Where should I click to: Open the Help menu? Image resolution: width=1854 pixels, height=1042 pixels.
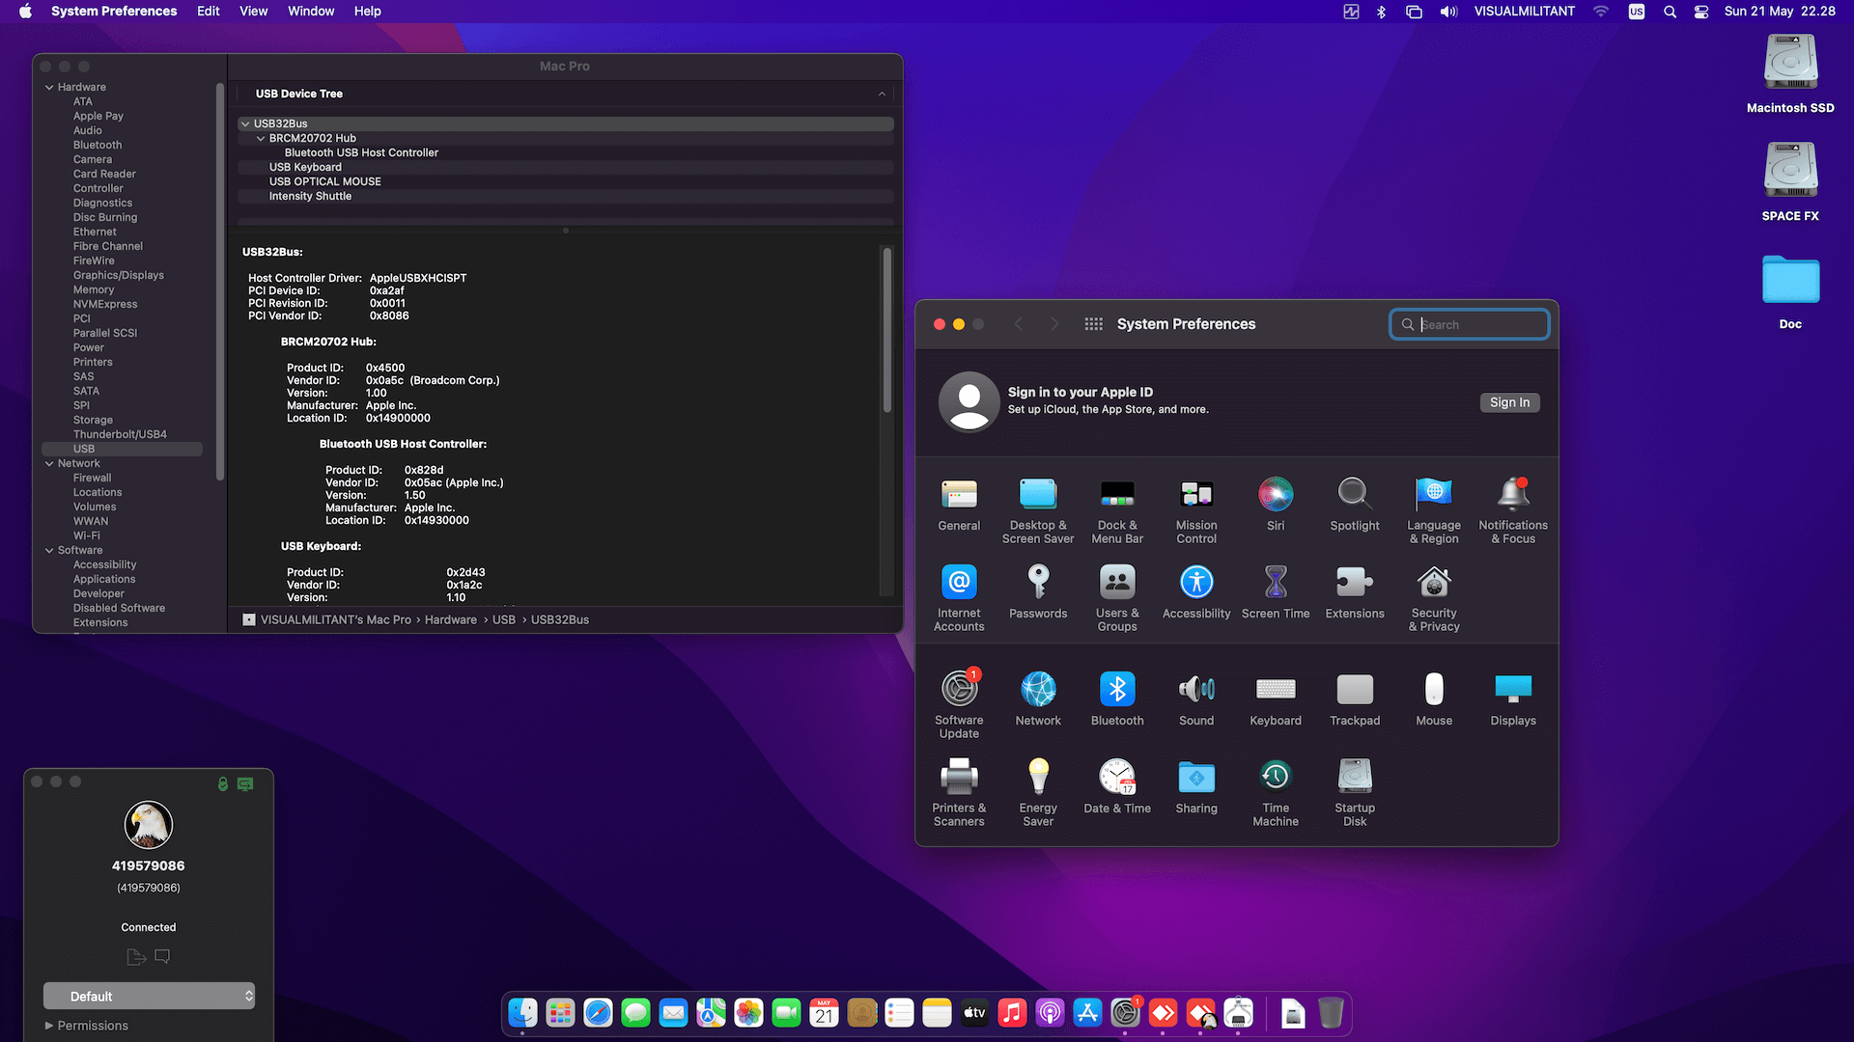tap(367, 11)
